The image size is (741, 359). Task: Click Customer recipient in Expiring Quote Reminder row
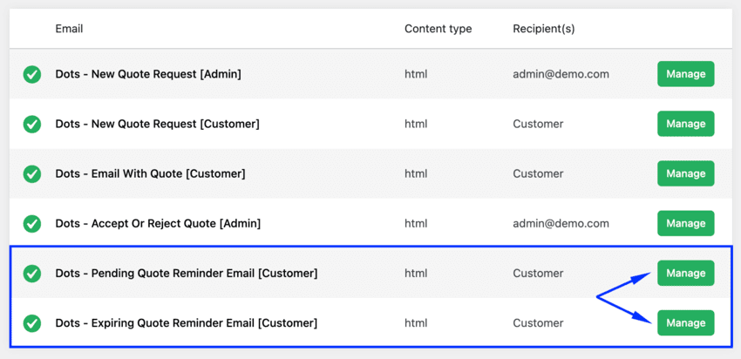pos(538,323)
